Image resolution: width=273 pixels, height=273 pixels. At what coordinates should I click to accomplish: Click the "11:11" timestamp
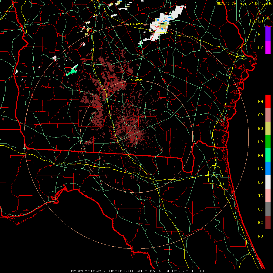point(198,271)
